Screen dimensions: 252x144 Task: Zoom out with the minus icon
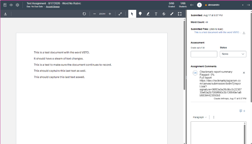[x=94, y=14]
